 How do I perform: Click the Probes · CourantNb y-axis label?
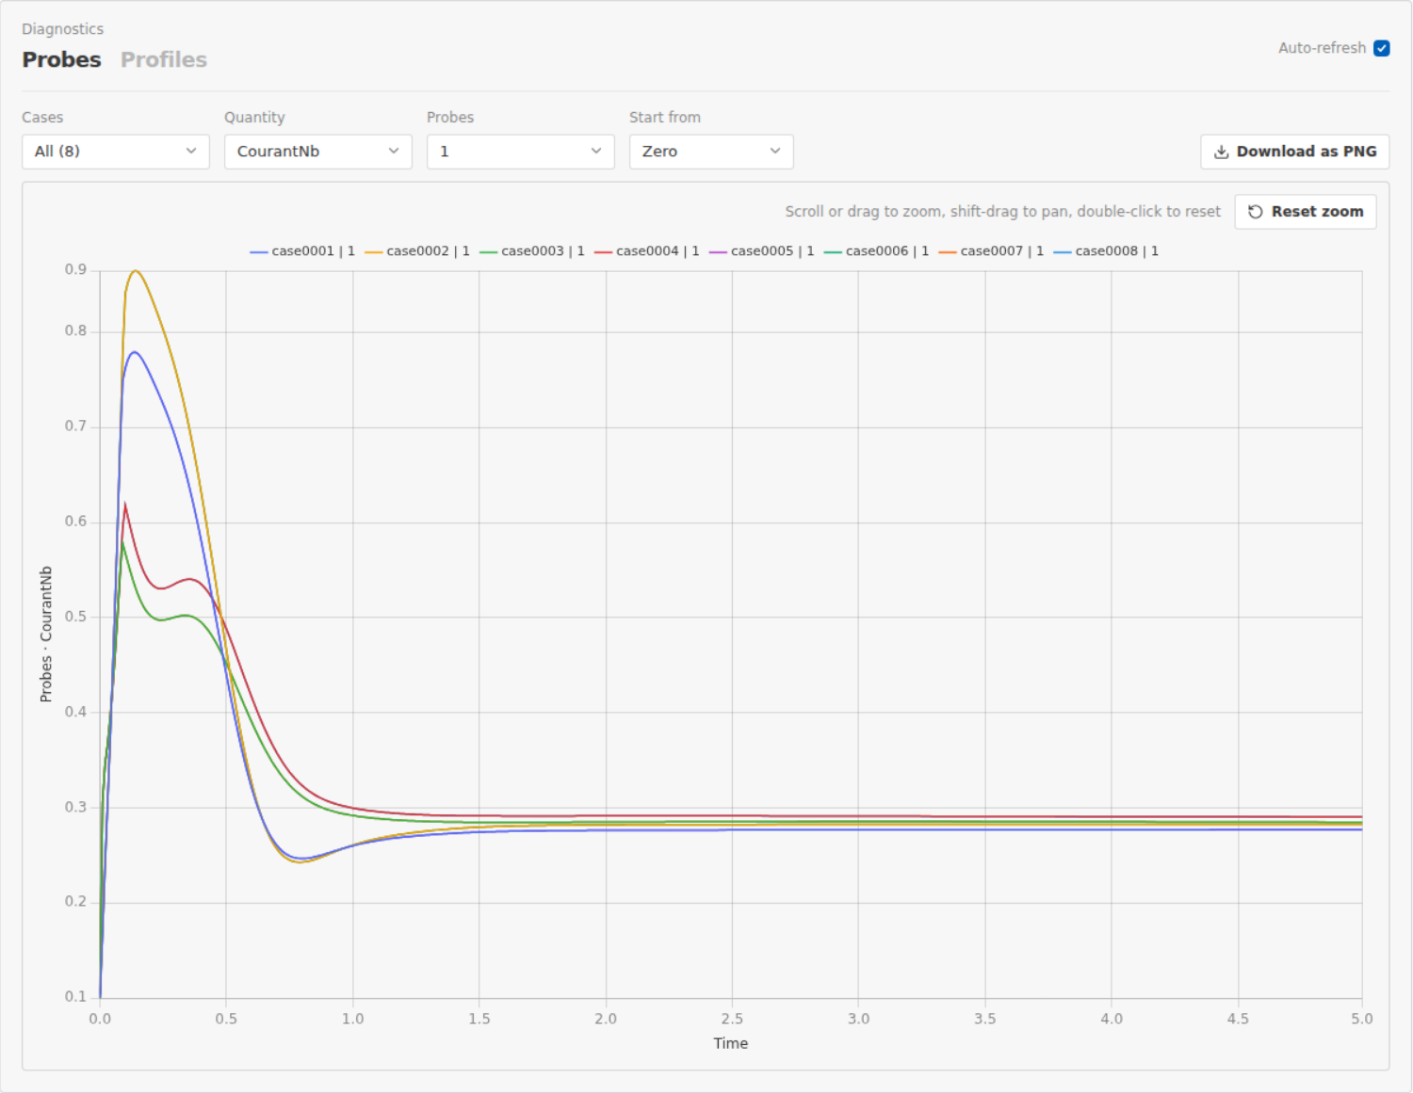pos(46,634)
